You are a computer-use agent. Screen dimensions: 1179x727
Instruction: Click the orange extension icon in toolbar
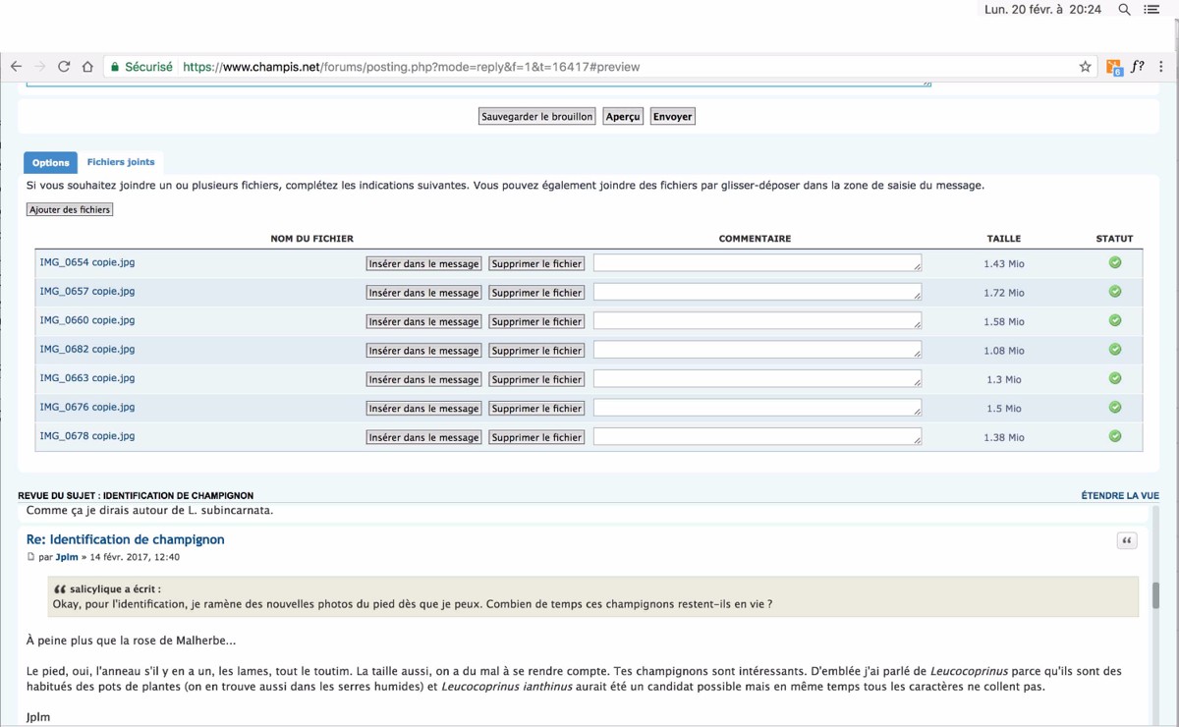point(1113,67)
